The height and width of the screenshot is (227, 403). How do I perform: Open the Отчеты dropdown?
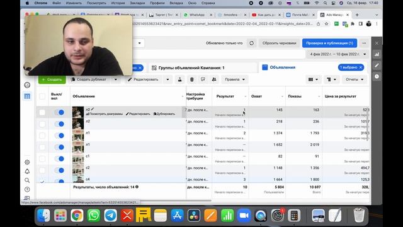(355, 79)
